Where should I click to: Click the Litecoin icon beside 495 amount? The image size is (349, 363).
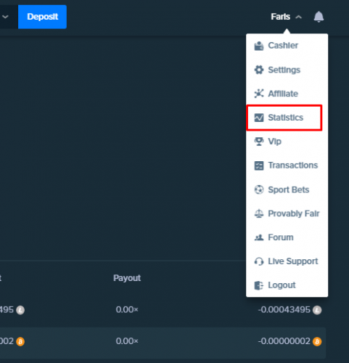tap(20, 310)
